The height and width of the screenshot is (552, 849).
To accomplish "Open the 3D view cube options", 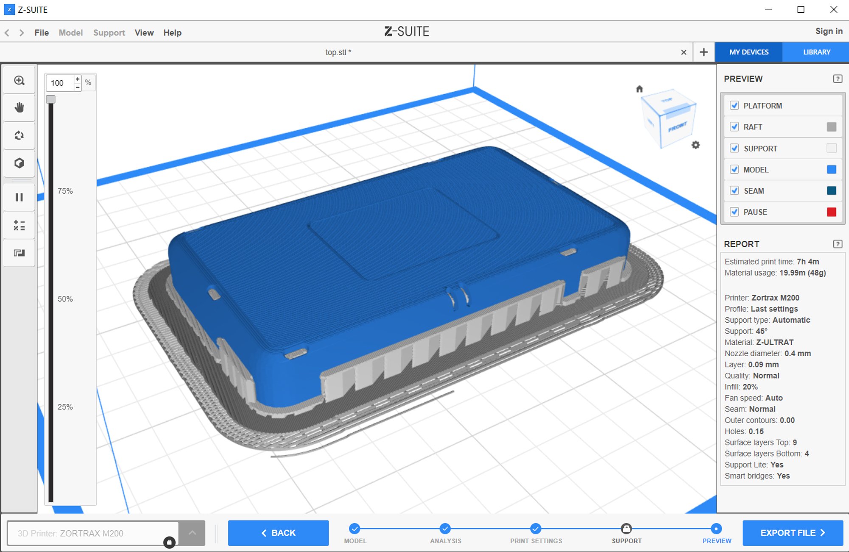I will [19, 163].
